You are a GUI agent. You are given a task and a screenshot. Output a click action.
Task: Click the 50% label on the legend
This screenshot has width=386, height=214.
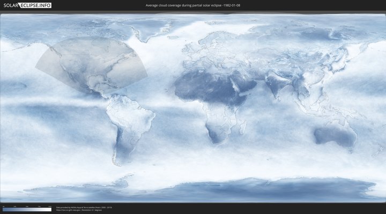[27, 206]
